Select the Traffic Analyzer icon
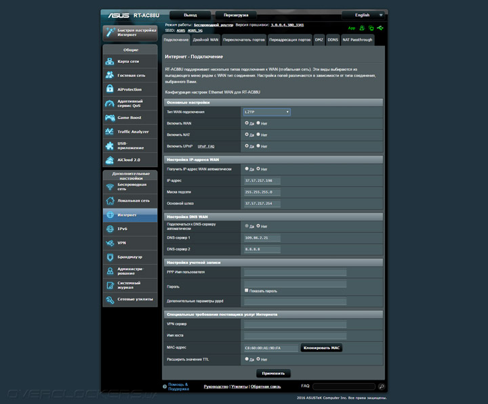 click(x=110, y=131)
